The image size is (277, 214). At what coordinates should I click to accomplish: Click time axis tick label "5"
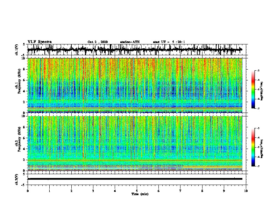coord(137,191)
